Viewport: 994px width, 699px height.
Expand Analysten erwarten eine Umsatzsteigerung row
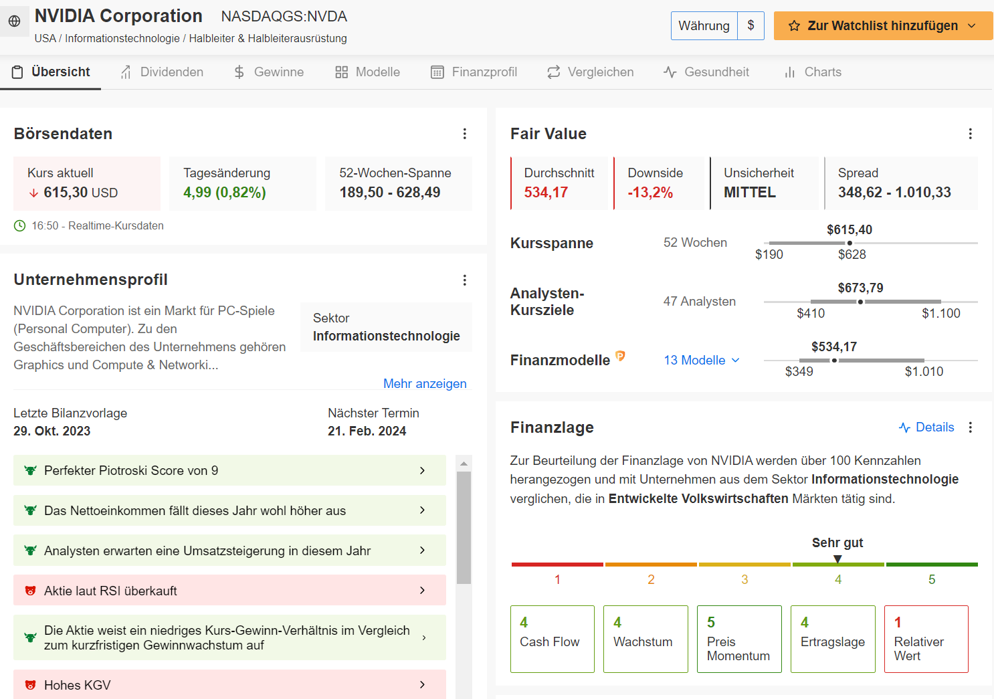[x=229, y=551]
